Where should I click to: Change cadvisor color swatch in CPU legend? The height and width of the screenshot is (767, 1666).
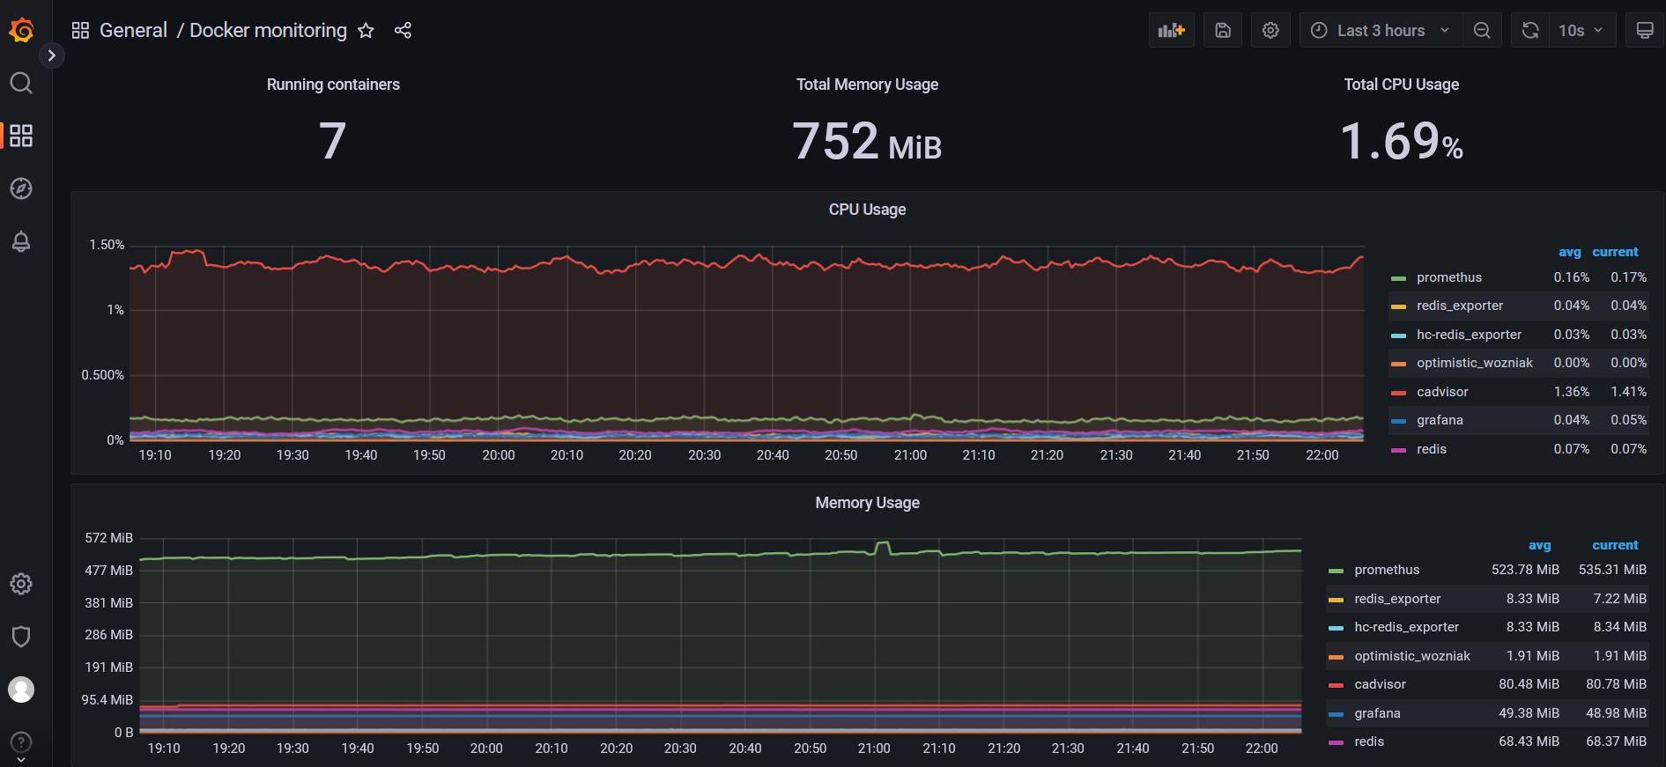[1398, 393]
